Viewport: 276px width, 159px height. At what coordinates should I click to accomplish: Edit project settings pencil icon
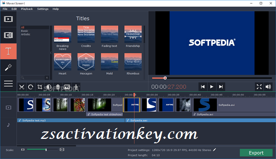point(214,150)
